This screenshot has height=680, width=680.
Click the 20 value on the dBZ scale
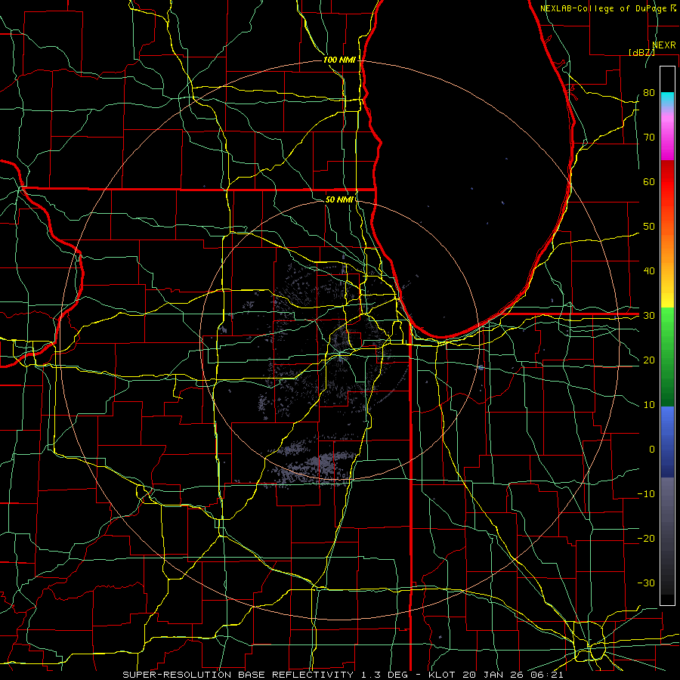pos(649,360)
